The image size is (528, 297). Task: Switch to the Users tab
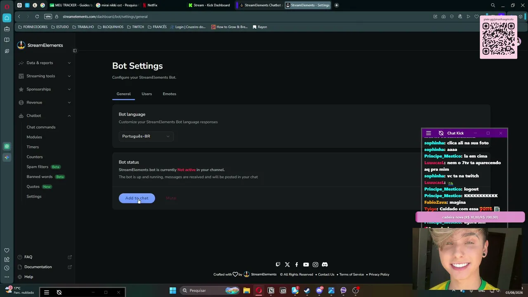pos(147,94)
